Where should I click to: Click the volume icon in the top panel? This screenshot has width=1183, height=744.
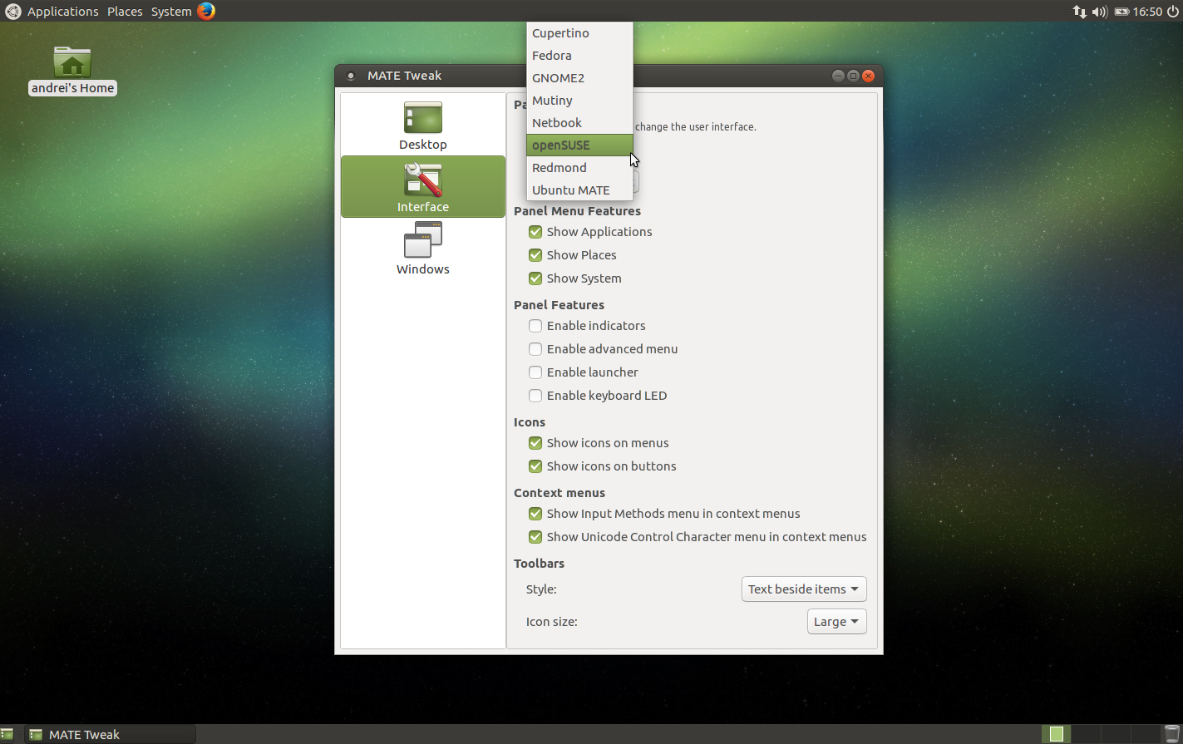tap(1100, 11)
